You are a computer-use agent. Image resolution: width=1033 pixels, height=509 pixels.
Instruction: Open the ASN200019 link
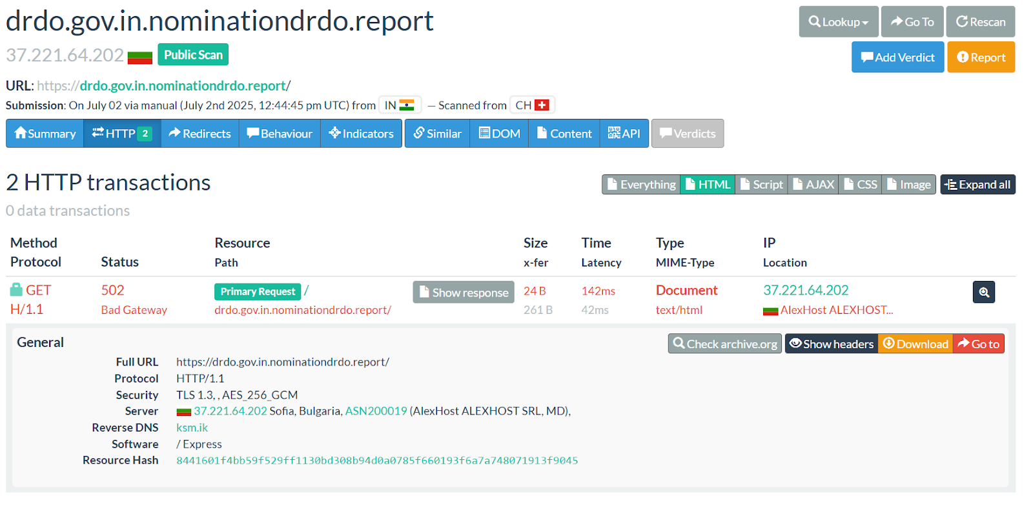(x=376, y=411)
